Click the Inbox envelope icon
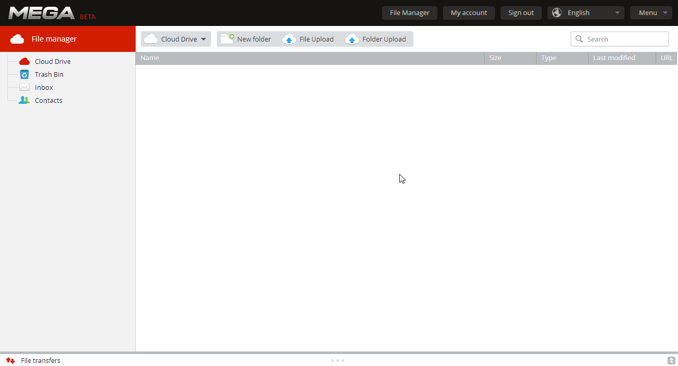Screen dimensions: 678x366 point(24,87)
